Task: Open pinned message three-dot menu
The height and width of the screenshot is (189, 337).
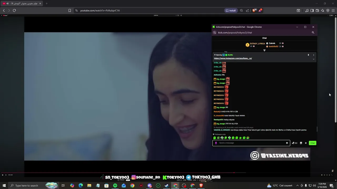Action: tap(314, 55)
